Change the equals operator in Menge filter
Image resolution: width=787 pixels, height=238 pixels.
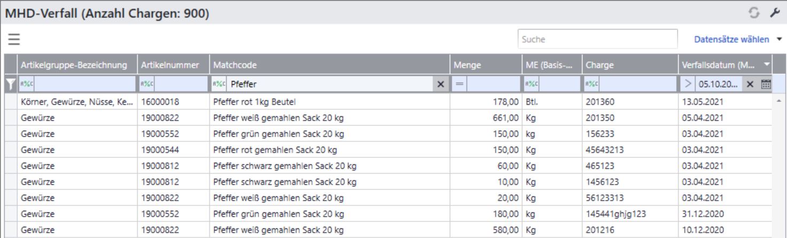(458, 84)
